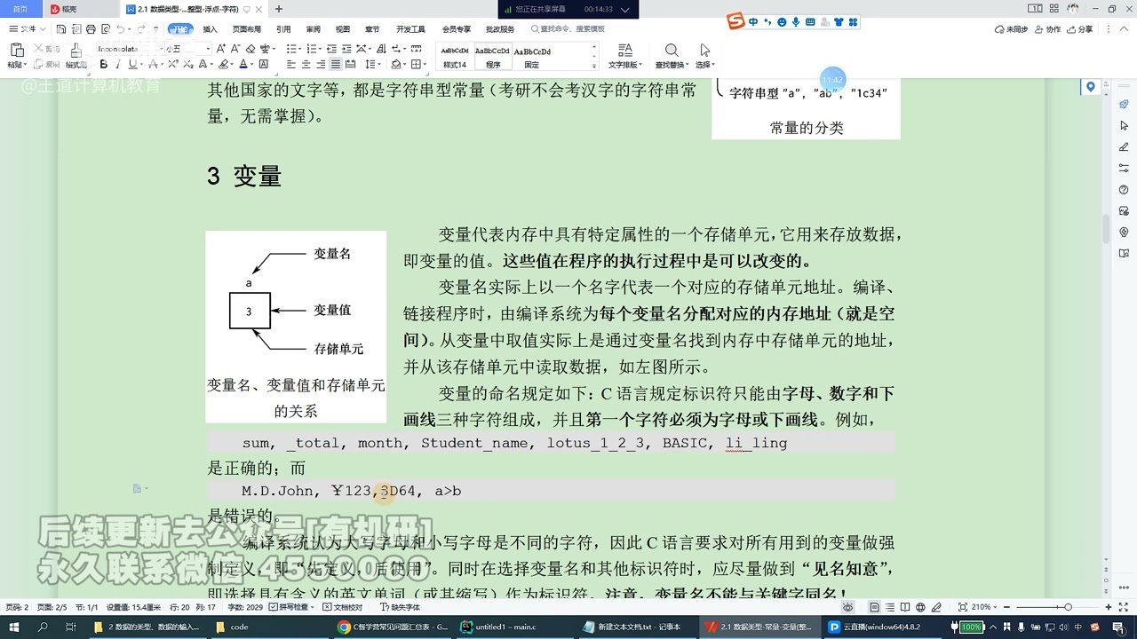
Task: Click the text highlight color icon
Action: pos(224,64)
